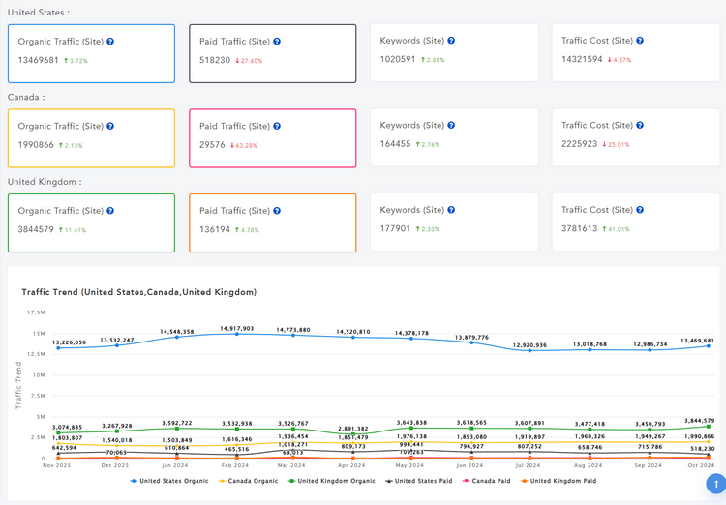Click US traffic cost value 14321594
This screenshot has width=726, height=505.
click(x=582, y=59)
